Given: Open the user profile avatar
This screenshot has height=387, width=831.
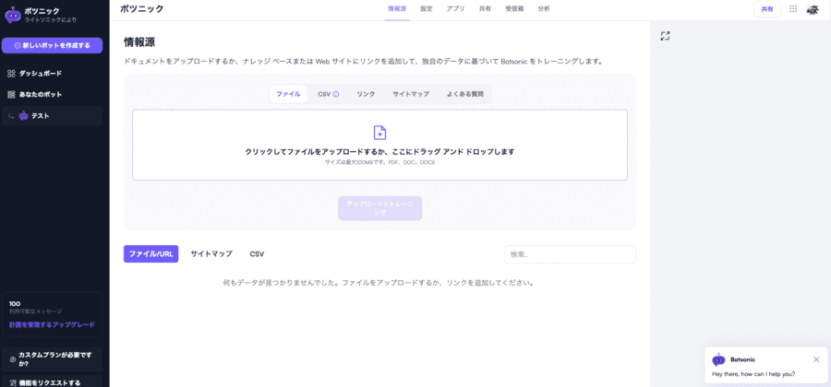Looking at the screenshot, I should (813, 9).
